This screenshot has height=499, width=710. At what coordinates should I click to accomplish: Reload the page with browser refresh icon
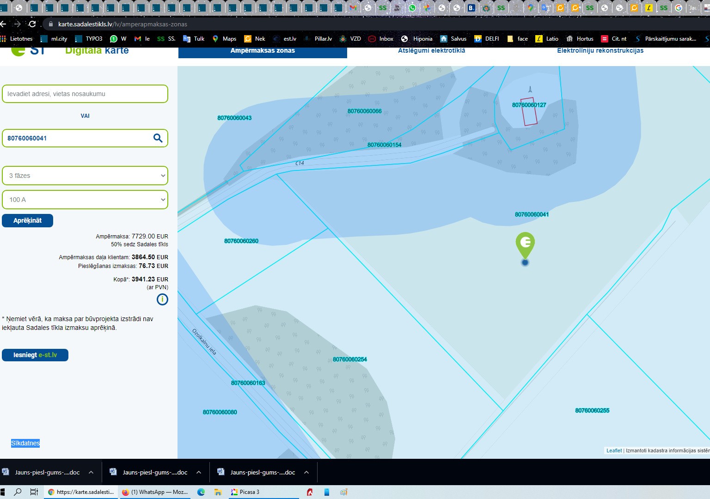coord(32,24)
